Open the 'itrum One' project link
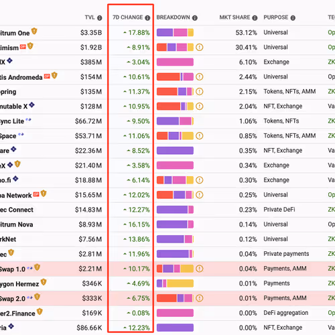The image size is (335, 335). [15, 33]
